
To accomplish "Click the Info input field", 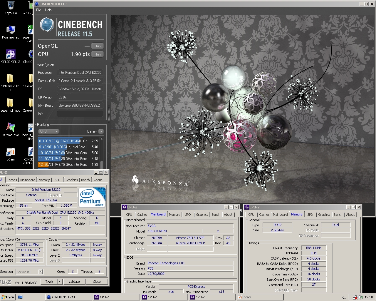I will [80, 114].
